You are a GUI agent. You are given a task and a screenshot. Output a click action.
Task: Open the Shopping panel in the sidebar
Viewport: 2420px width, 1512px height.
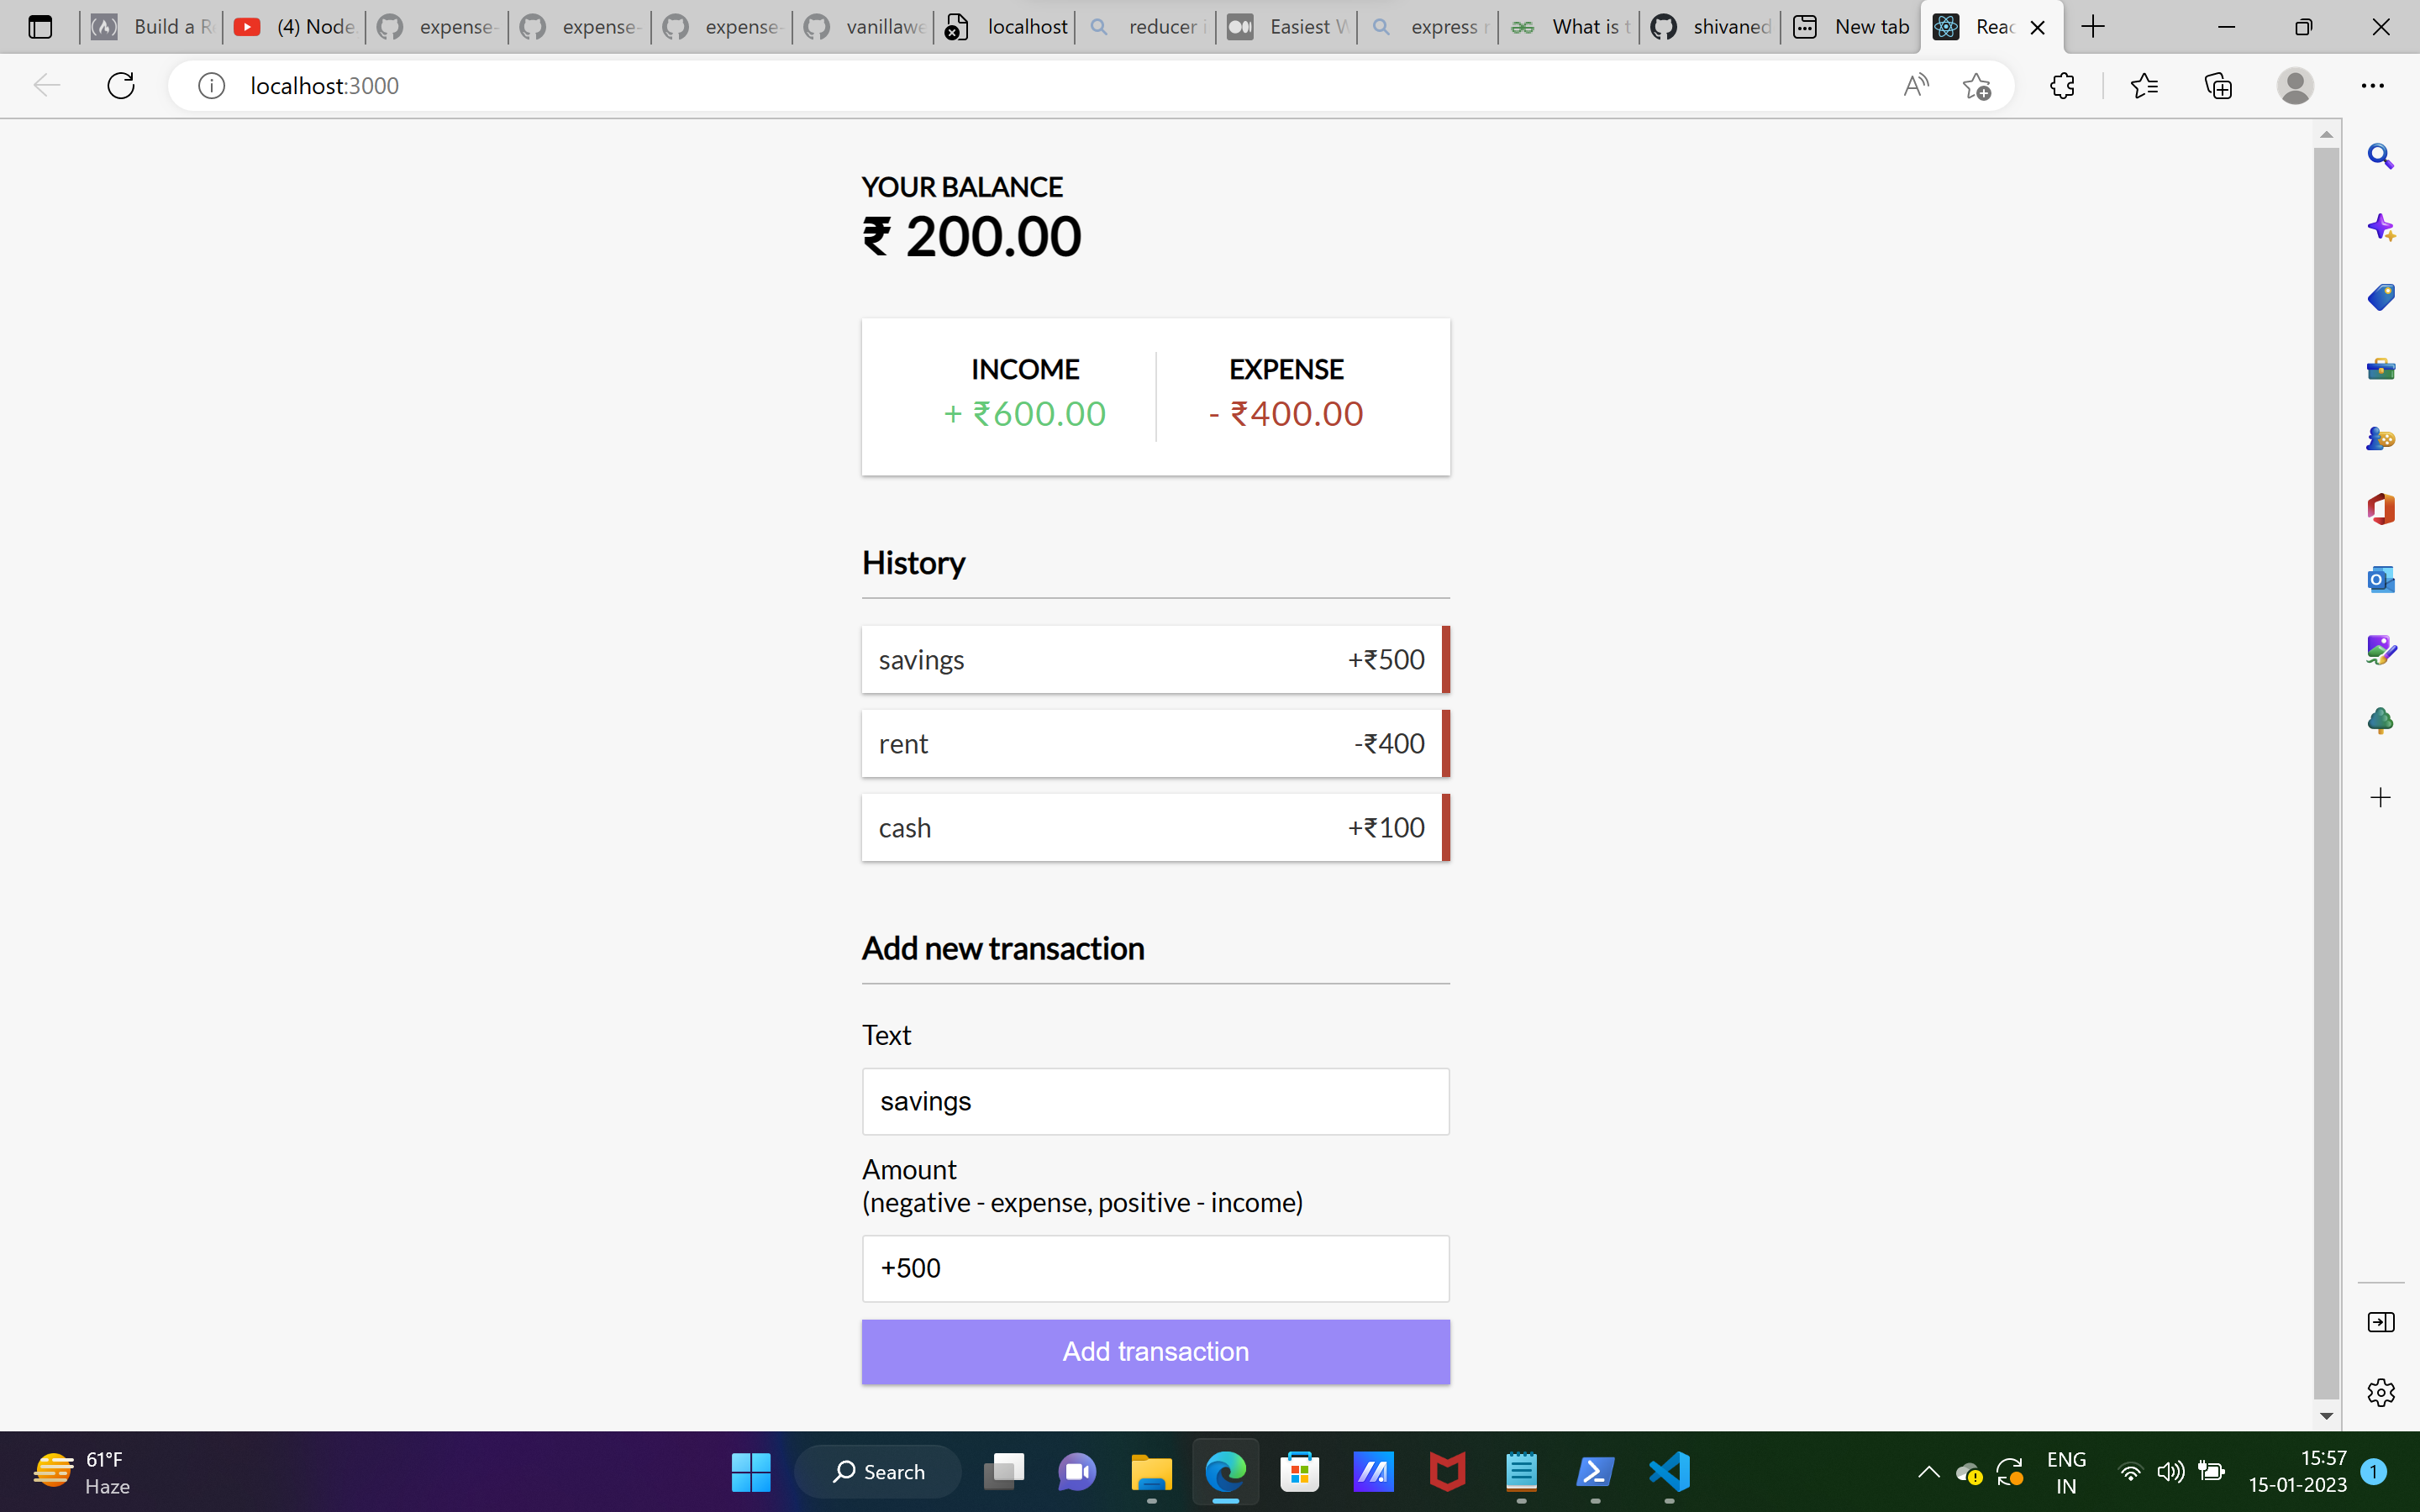(2380, 296)
